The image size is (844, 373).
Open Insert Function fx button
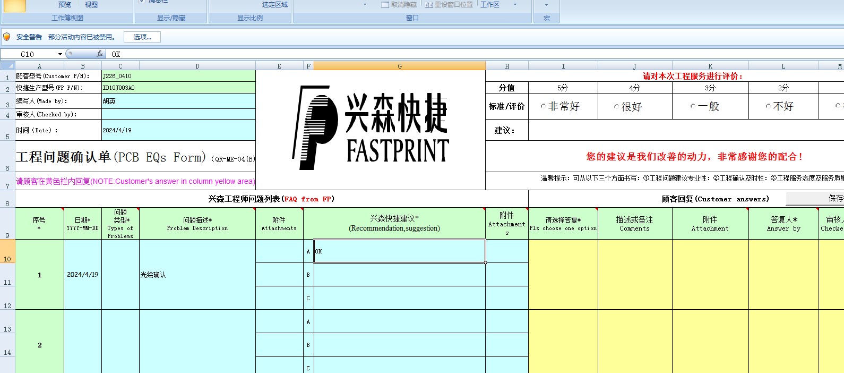(100, 54)
